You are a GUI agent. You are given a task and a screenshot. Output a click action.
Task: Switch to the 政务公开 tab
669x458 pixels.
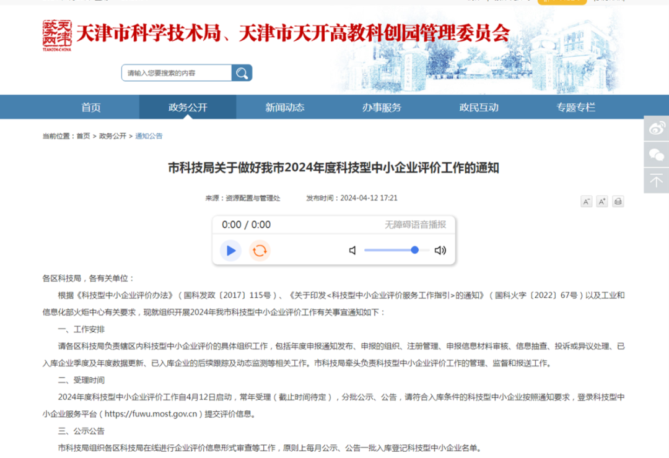pyautogui.click(x=187, y=106)
